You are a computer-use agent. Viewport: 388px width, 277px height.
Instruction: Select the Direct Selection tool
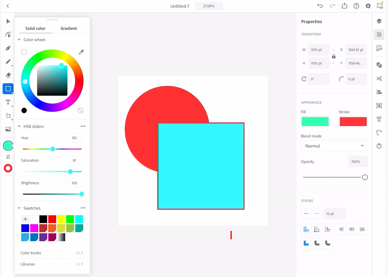pos(8,35)
